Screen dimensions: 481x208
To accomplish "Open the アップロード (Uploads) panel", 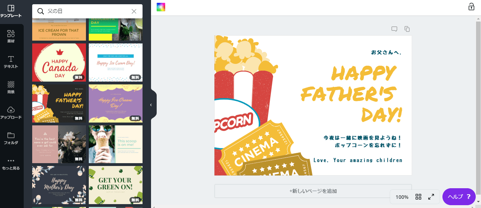I will pyautogui.click(x=11, y=113).
